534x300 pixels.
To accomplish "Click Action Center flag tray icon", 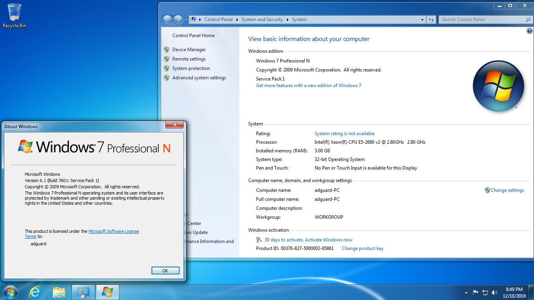I will point(476,292).
